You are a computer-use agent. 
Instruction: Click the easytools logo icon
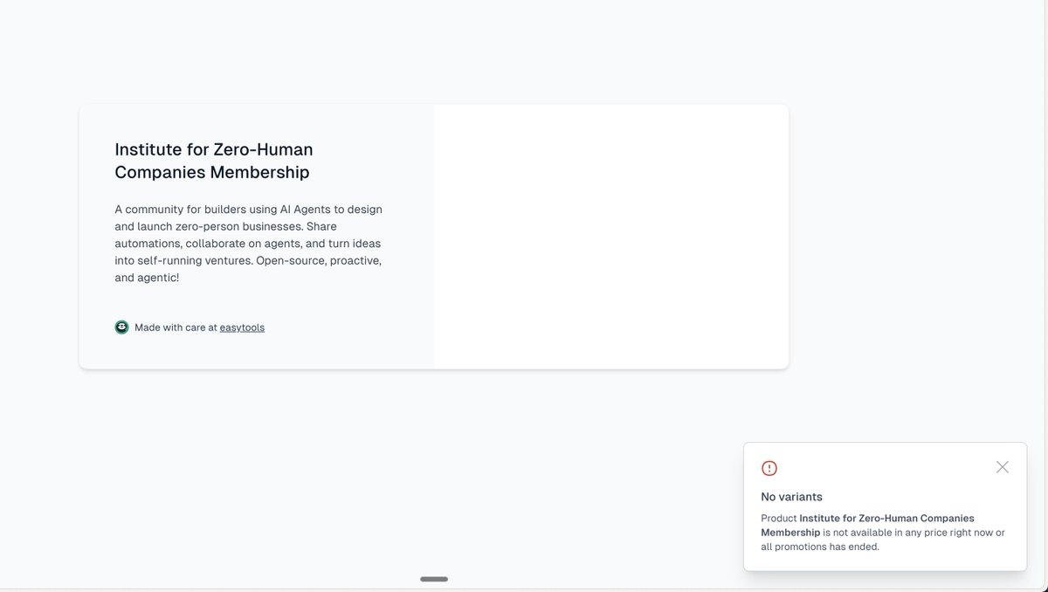point(121,327)
